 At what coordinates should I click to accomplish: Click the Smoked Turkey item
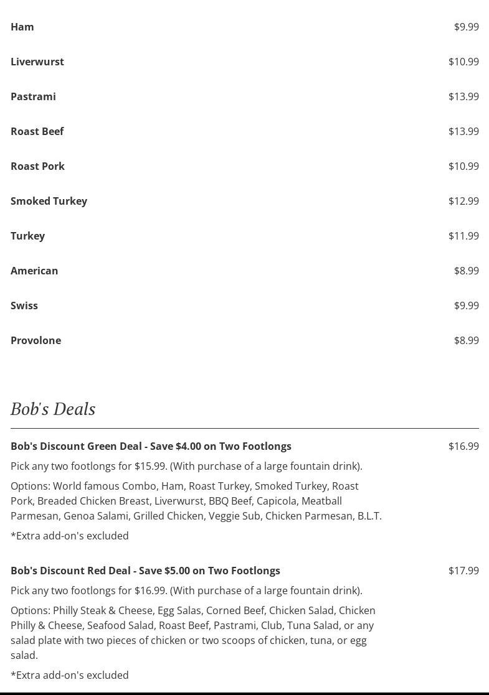[49, 201]
